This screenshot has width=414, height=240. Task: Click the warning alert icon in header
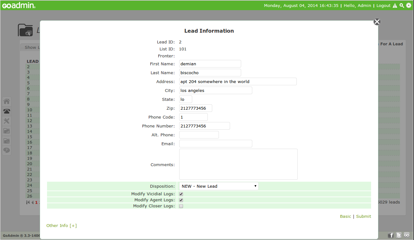395,5
